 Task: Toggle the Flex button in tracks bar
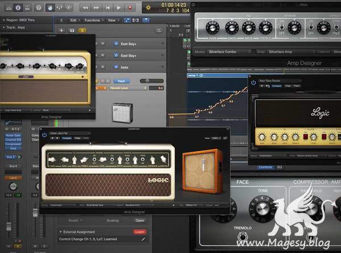point(136,20)
